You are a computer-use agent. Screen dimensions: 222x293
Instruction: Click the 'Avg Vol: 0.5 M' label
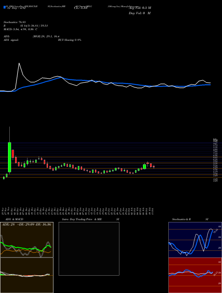point(139,8)
